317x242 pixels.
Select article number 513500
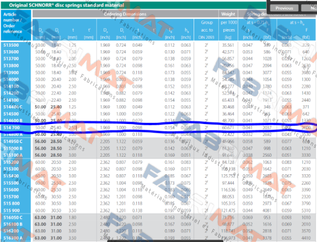11,45
